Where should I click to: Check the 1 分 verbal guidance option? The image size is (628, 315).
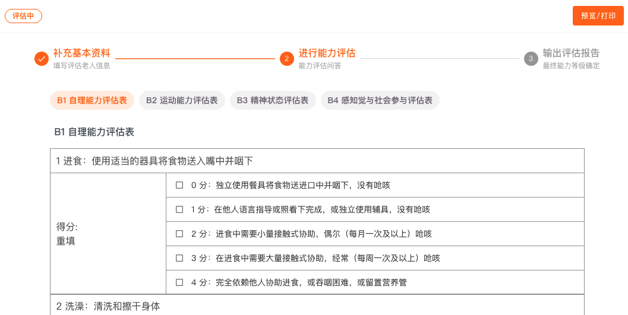[x=179, y=209]
